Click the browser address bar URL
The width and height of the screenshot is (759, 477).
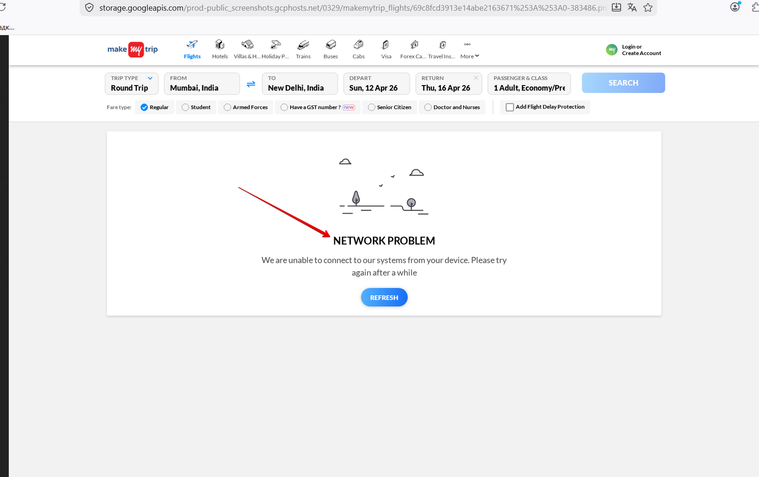353,8
